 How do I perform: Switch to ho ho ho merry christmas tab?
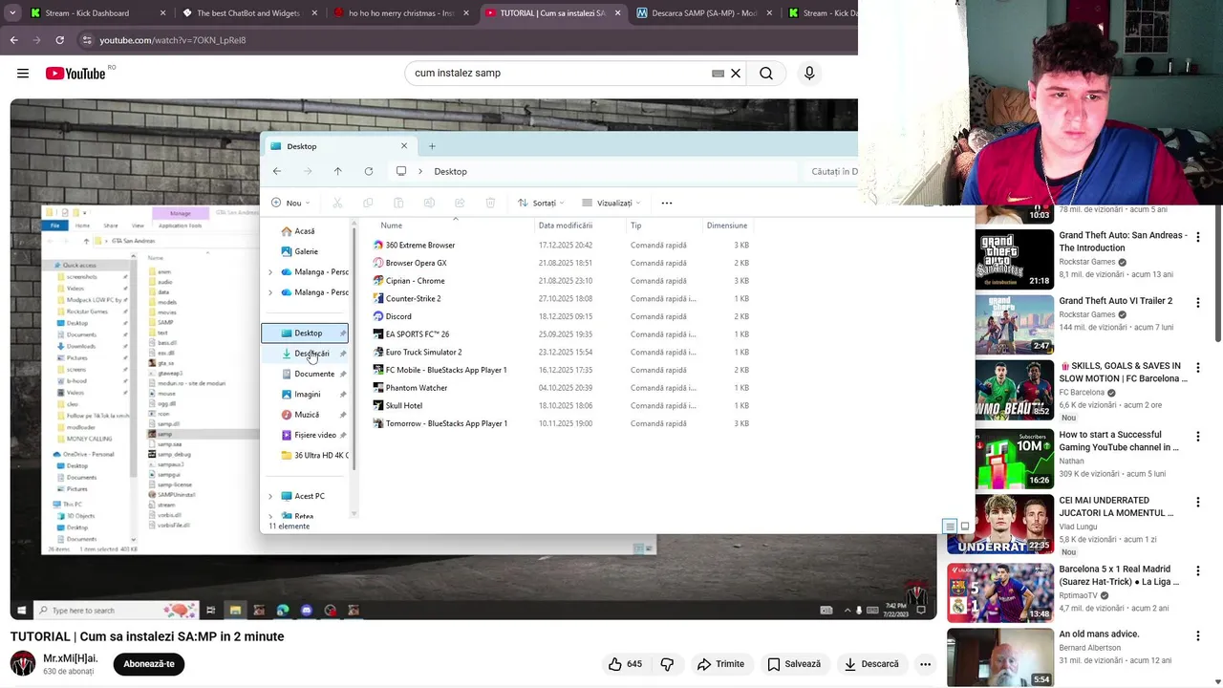(x=401, y=13)
